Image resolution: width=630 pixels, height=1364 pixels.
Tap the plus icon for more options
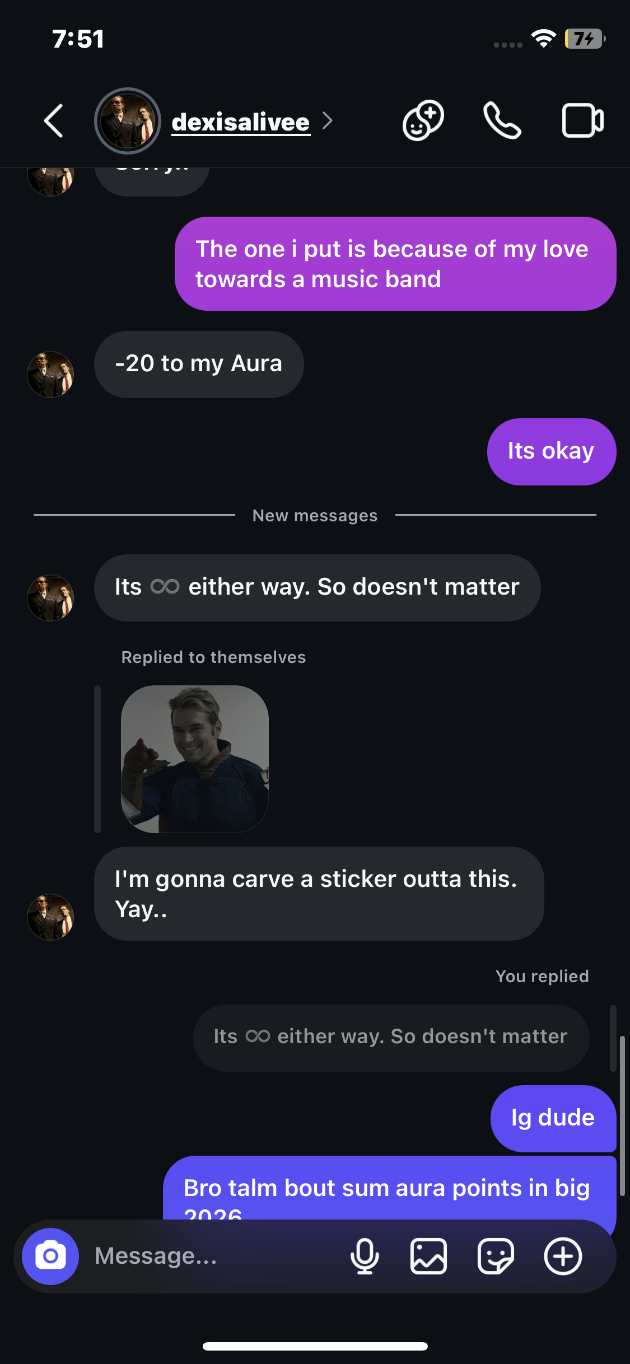[x=563, y=1256]
